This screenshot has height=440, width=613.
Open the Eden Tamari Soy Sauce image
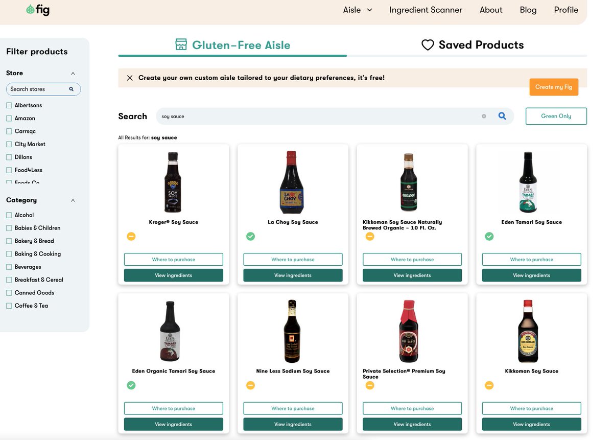[528, 182]
